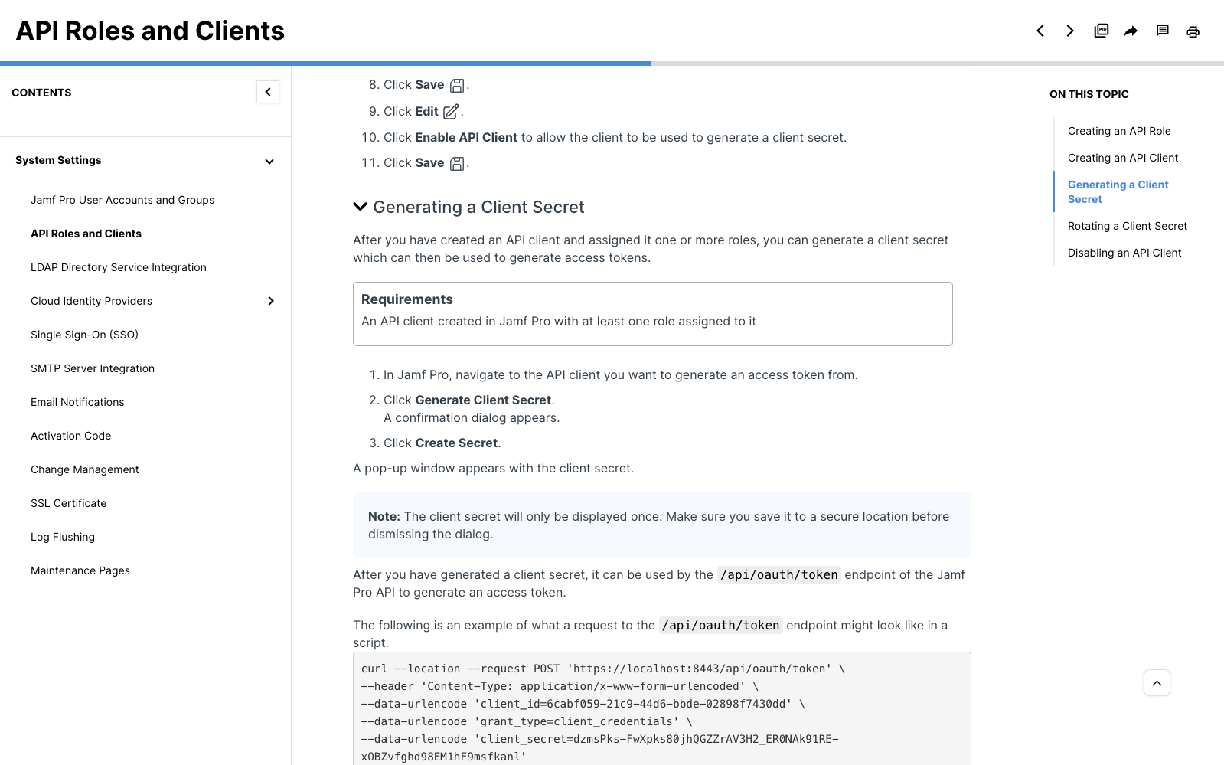
Task: Open Single Sign-On (SSO) page
Action: [x=84, y=335]
